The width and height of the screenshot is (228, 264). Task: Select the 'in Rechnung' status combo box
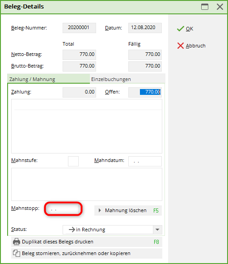tap(112, 230)
